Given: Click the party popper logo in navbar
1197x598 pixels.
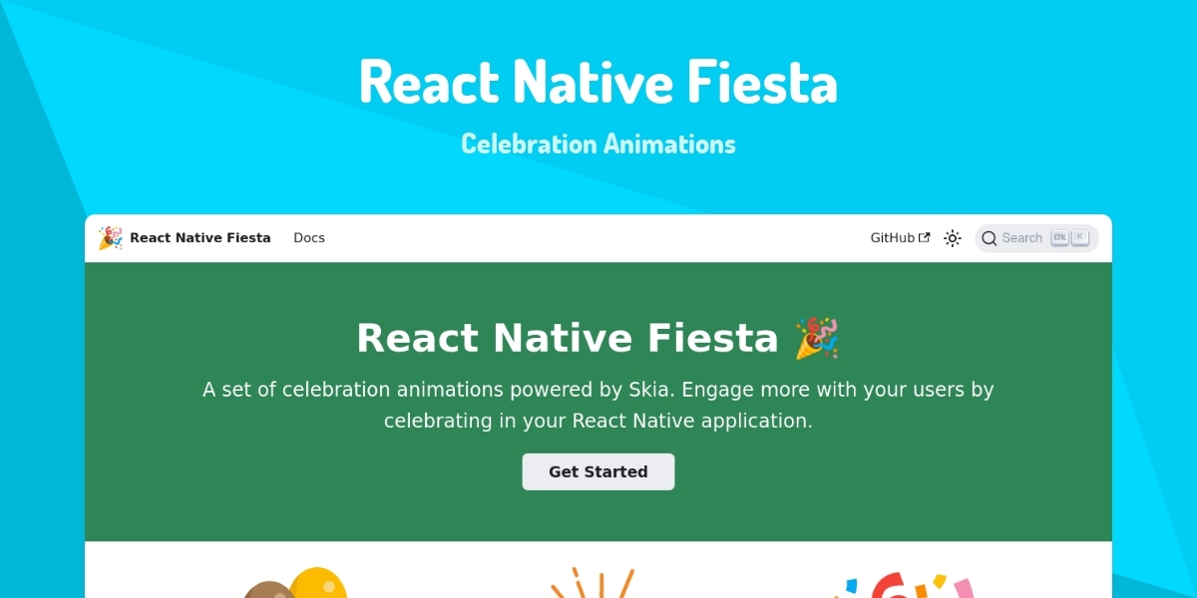Looking at the screenshot, I should coord(110,238).
